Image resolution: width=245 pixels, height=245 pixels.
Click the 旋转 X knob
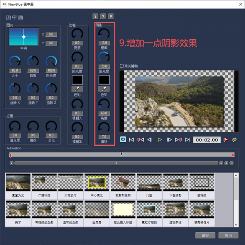15,89
